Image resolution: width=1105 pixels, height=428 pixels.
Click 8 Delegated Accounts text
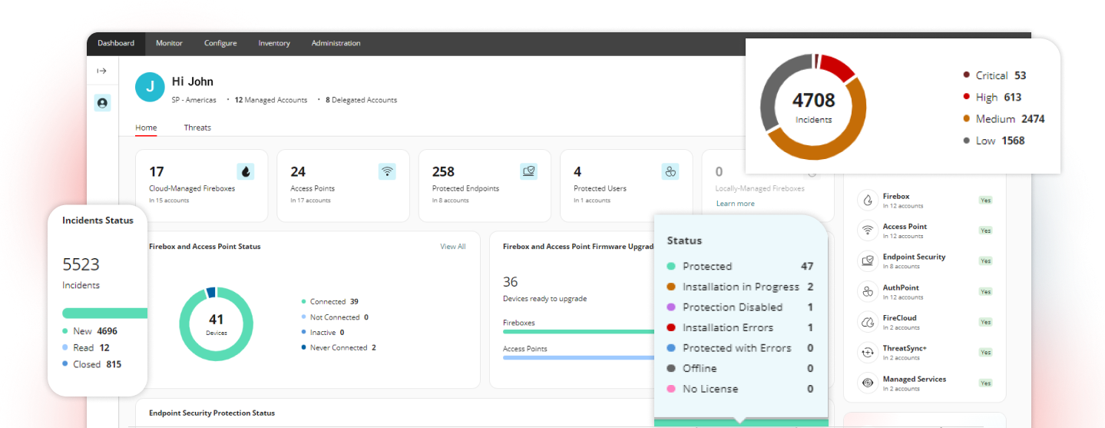click(x=361, y=100)
